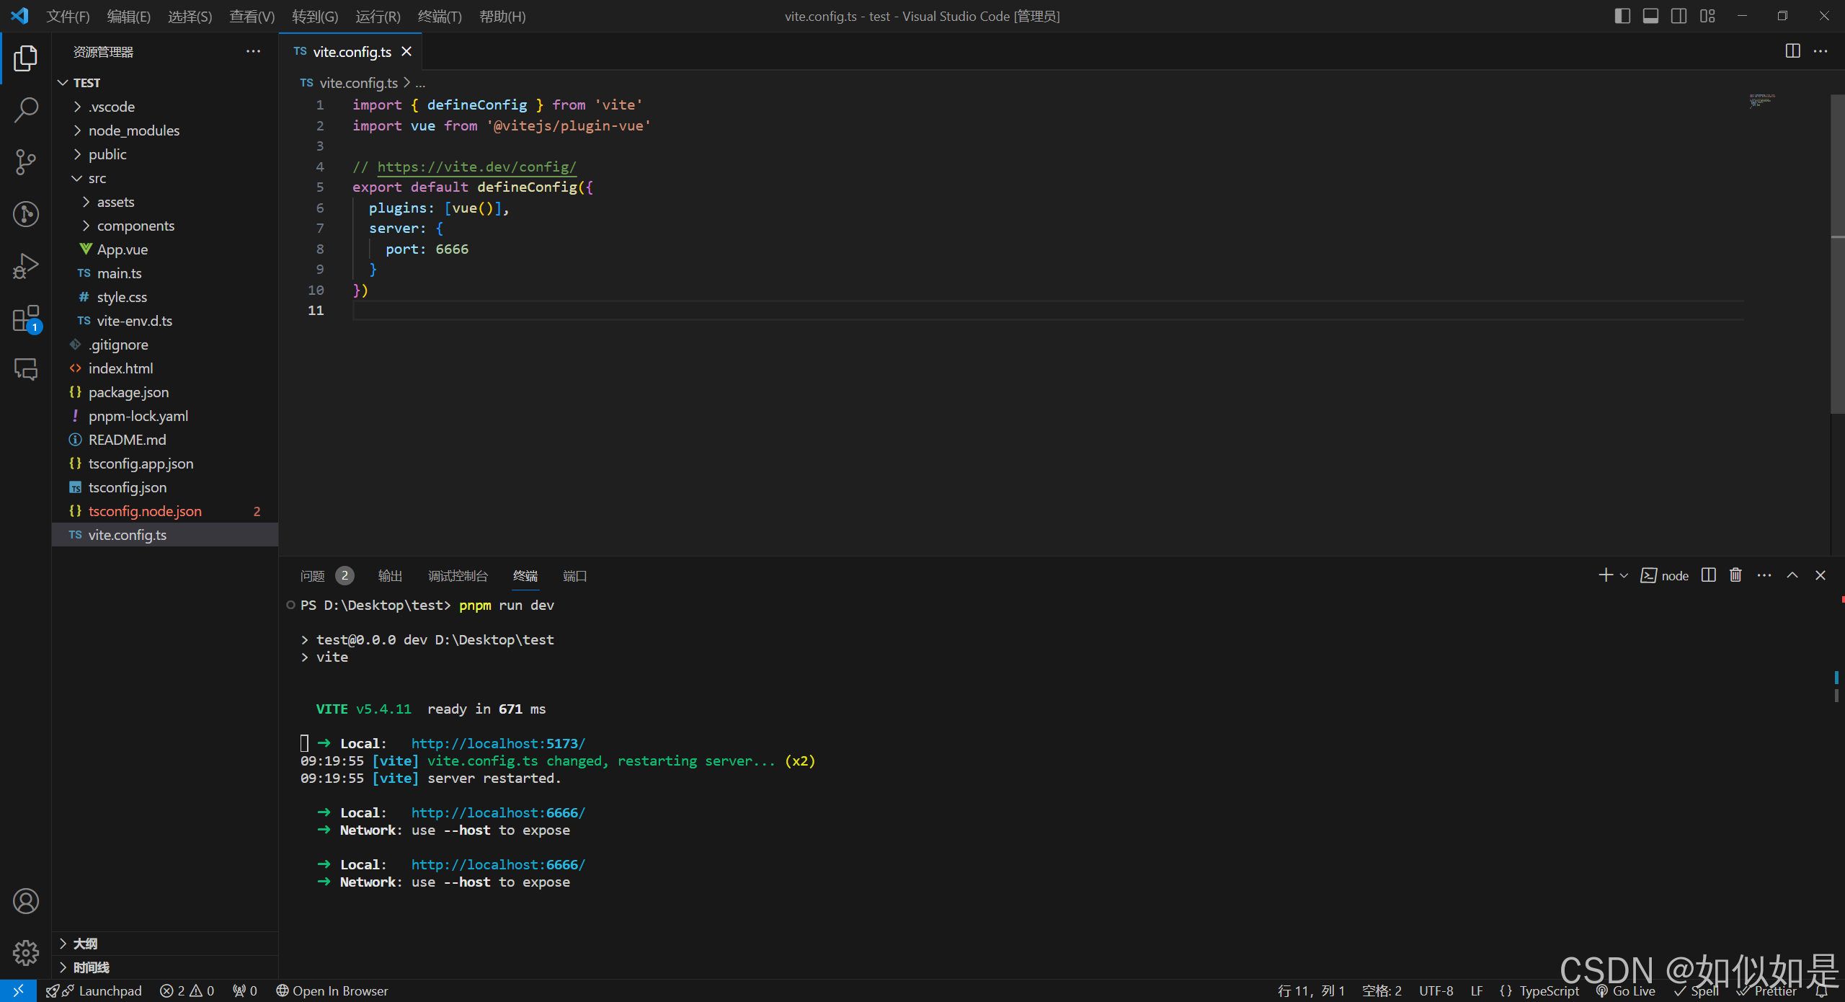Toggle the primary side bar layout button

[1622, 16]
